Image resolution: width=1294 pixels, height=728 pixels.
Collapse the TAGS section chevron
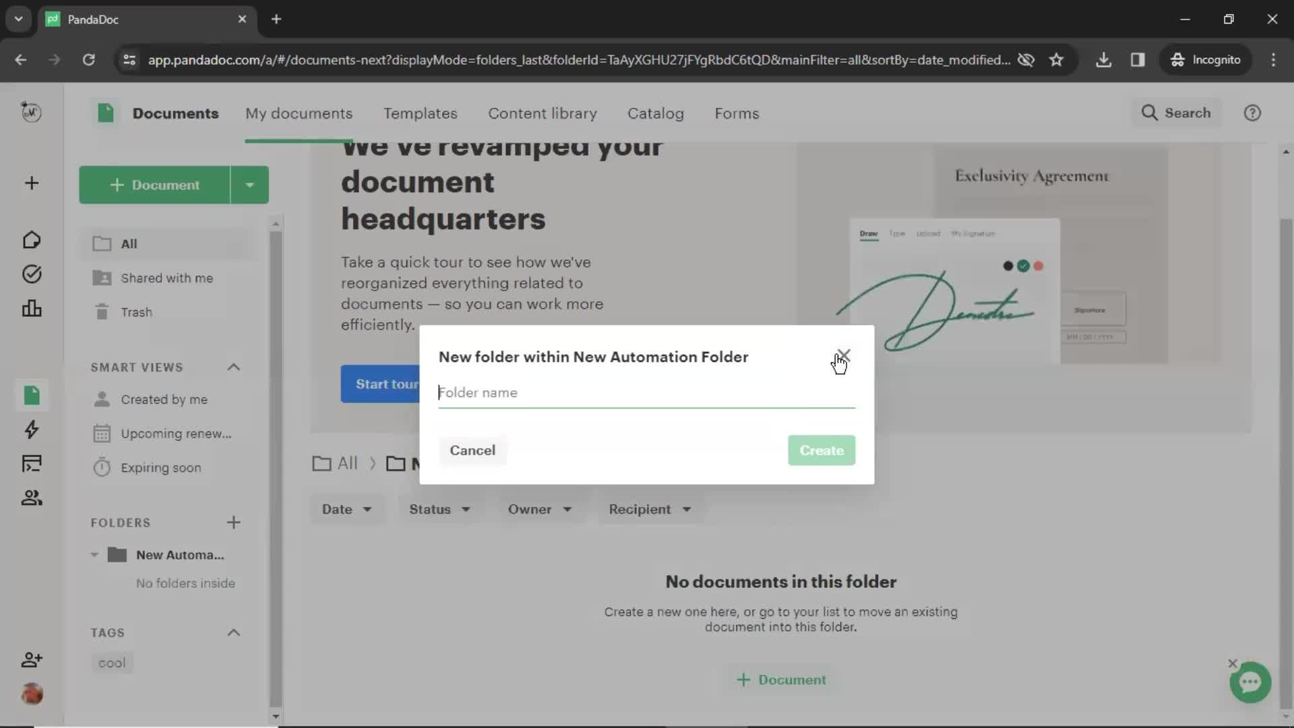234,632
